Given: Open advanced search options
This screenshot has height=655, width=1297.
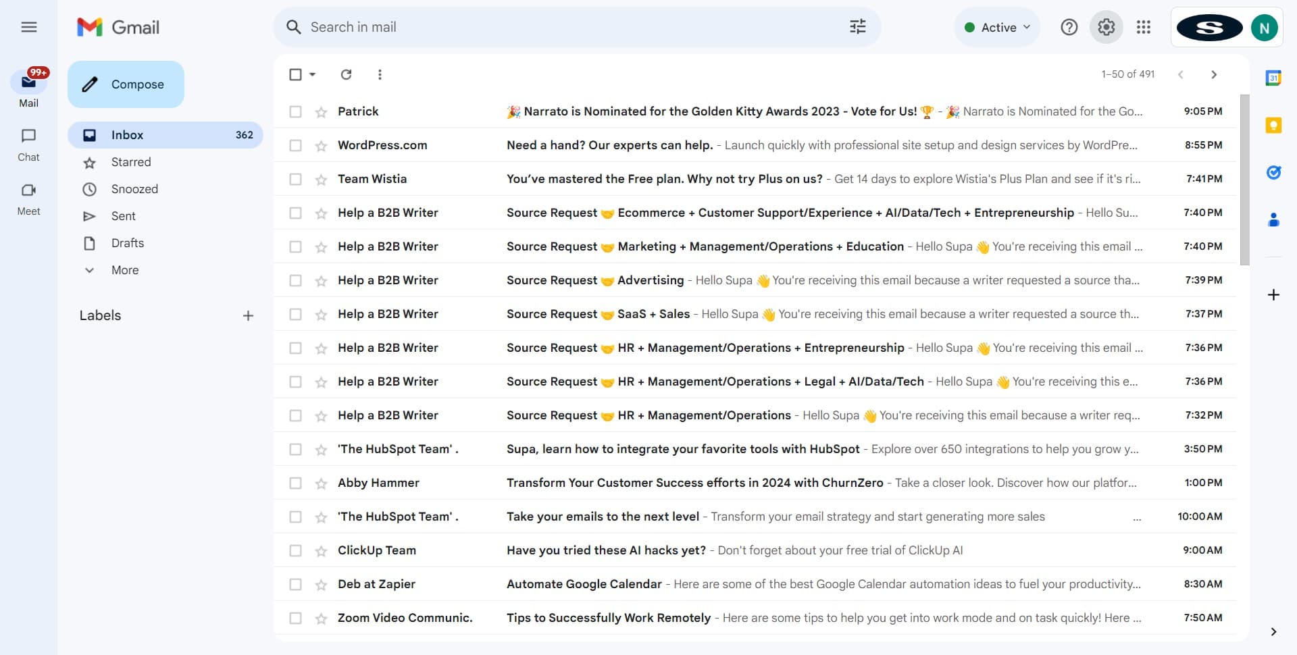Looking at the screenshot, I should pos(857,26).
